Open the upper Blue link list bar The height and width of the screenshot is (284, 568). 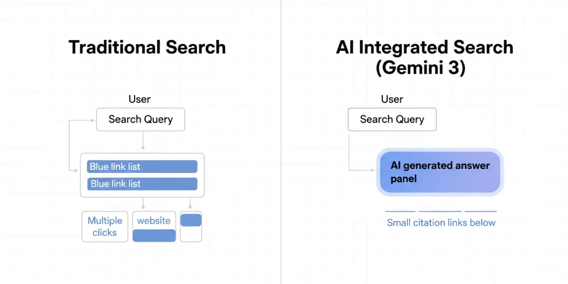(x=142, y=167)
